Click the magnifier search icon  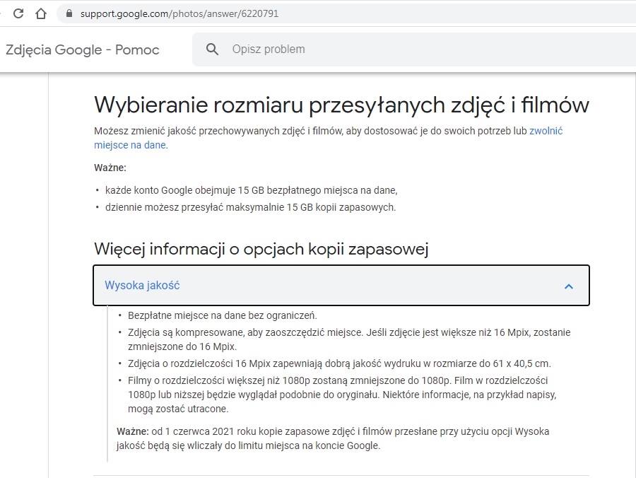pyautogui.click(x=212, y=49)
